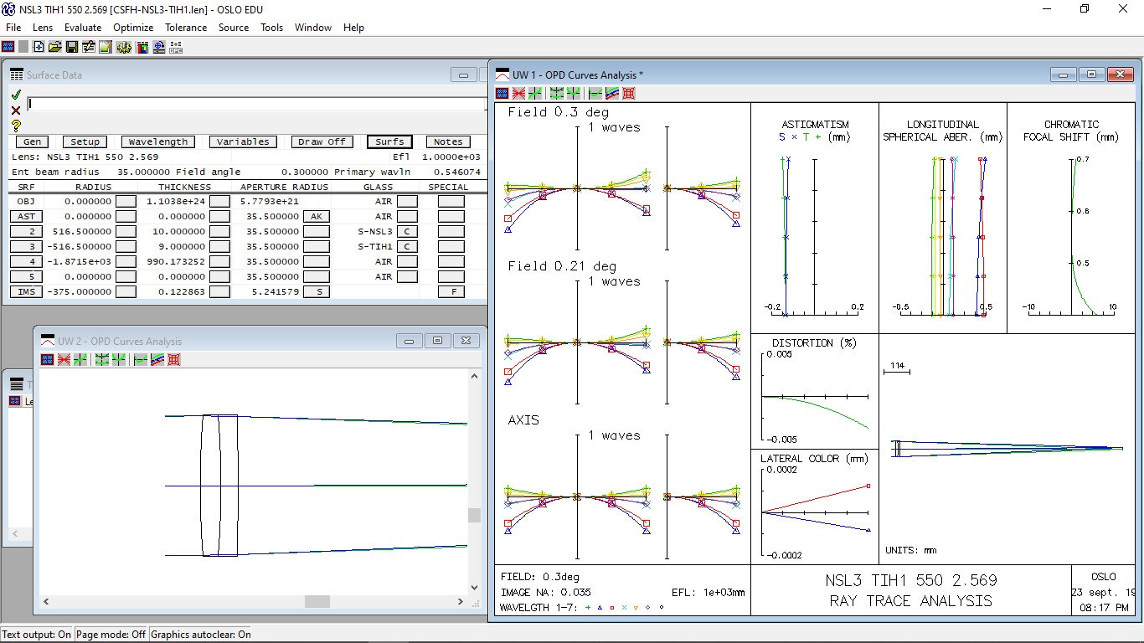Viewport: 1144px width, 643px height.
Task: Click the Tools menu
Action: point(271,27)
